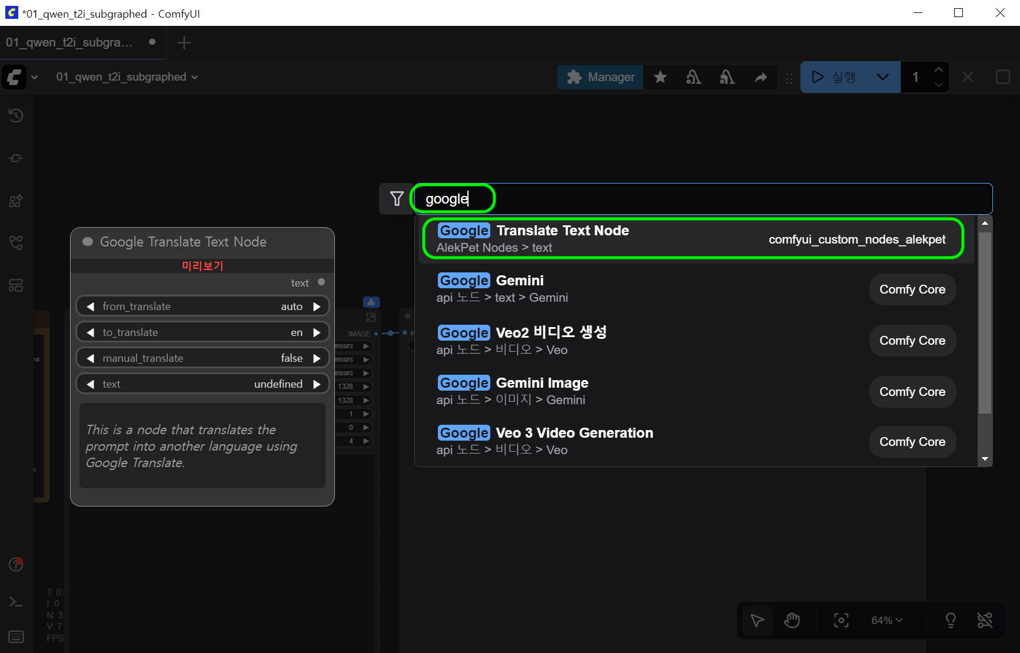Click the second rocket unload icon before share

727,77
